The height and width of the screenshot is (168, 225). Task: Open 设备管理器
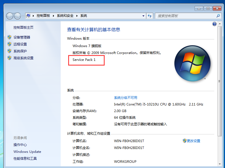[x=22, y=37]
